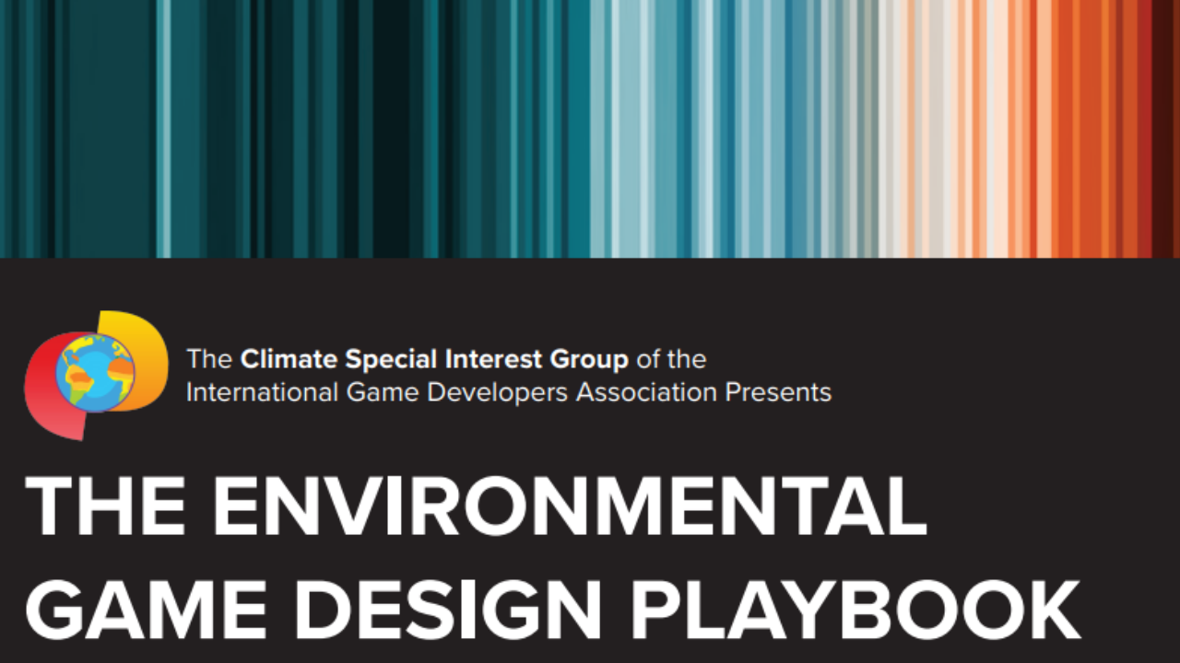
Task: Select the bold 'Climate Special Interest Group' text
Action: [x=434, y=358]
